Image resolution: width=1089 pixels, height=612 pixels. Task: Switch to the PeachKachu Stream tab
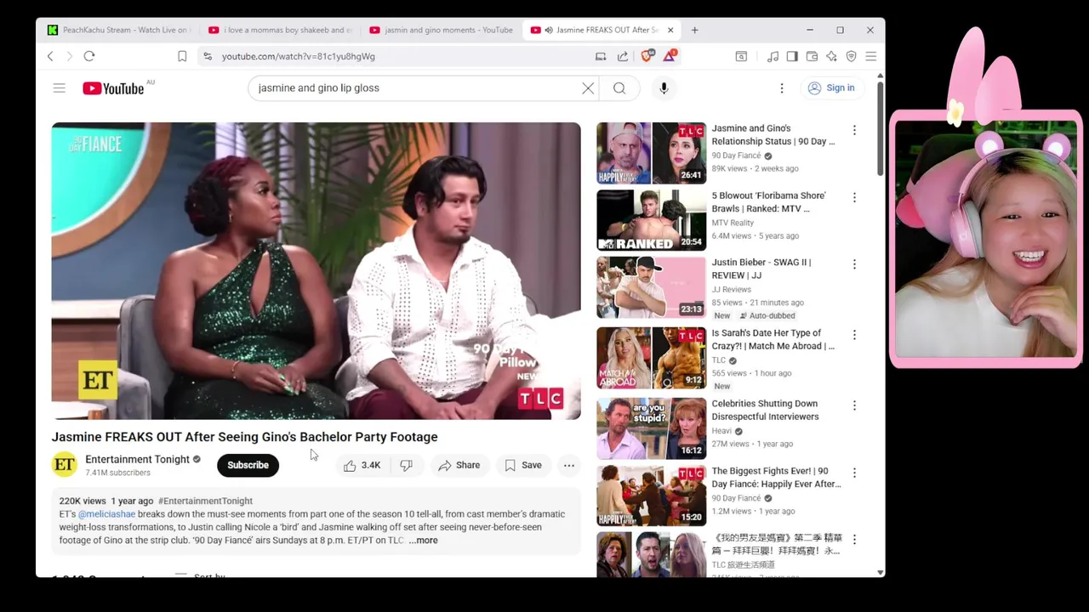tap(117, 30)
